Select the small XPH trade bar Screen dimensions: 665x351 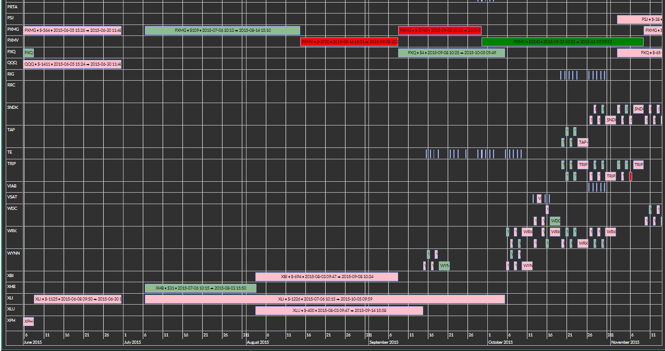[29, 321]
